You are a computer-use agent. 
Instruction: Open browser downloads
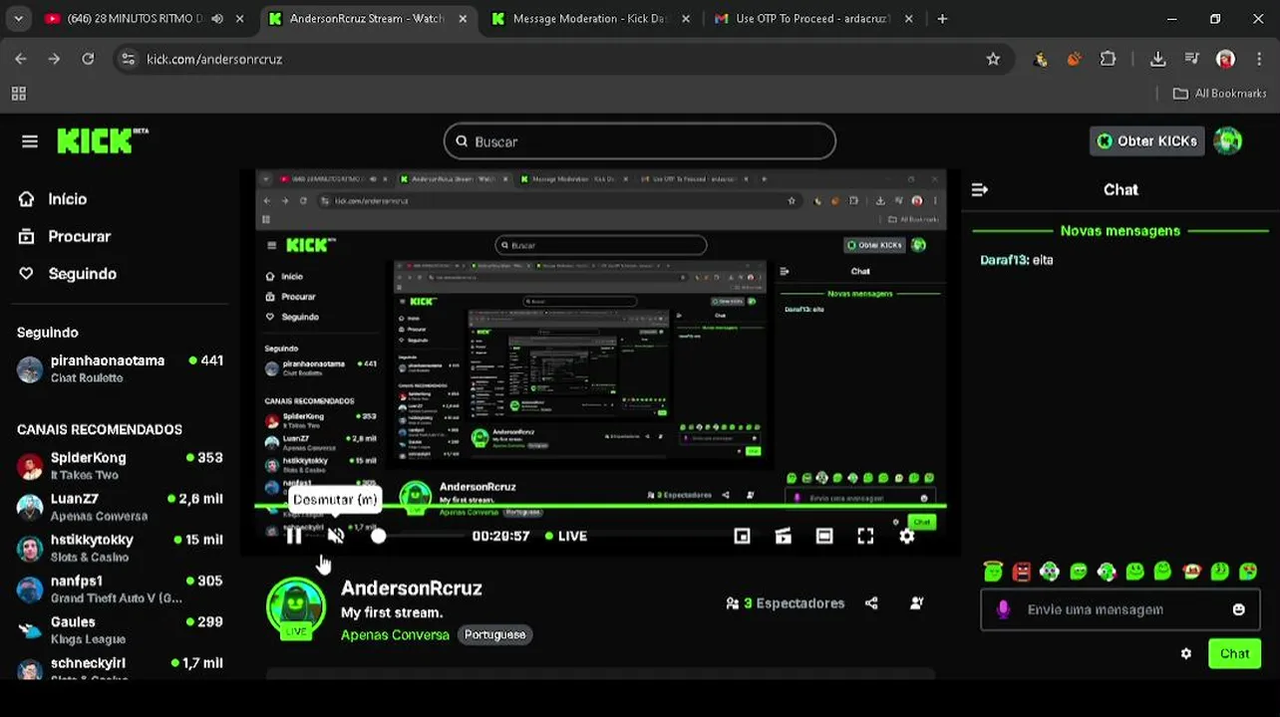(1157, 59)
